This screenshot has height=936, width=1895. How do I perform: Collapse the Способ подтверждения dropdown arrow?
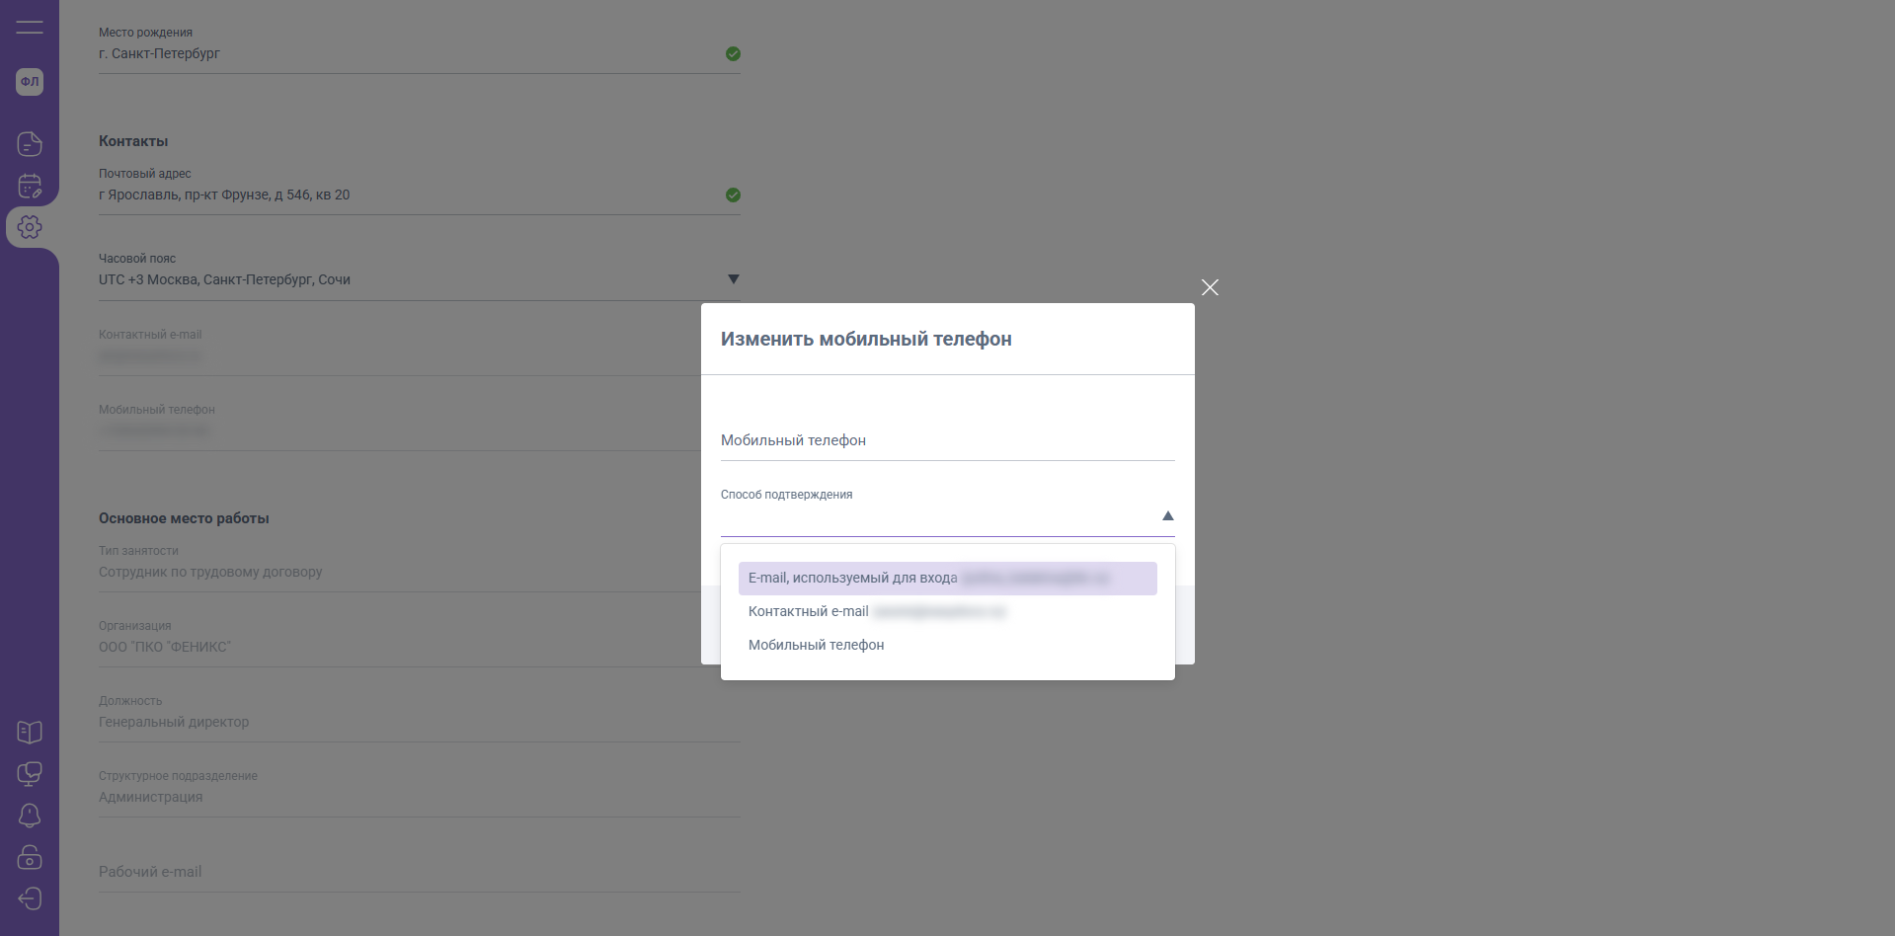[x=1167, y=516]
